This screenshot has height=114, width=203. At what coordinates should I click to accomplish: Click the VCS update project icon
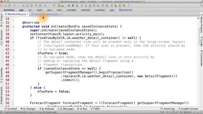(x=82, y=6)
